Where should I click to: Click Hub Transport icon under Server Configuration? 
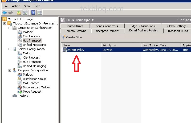click(20, 62)
